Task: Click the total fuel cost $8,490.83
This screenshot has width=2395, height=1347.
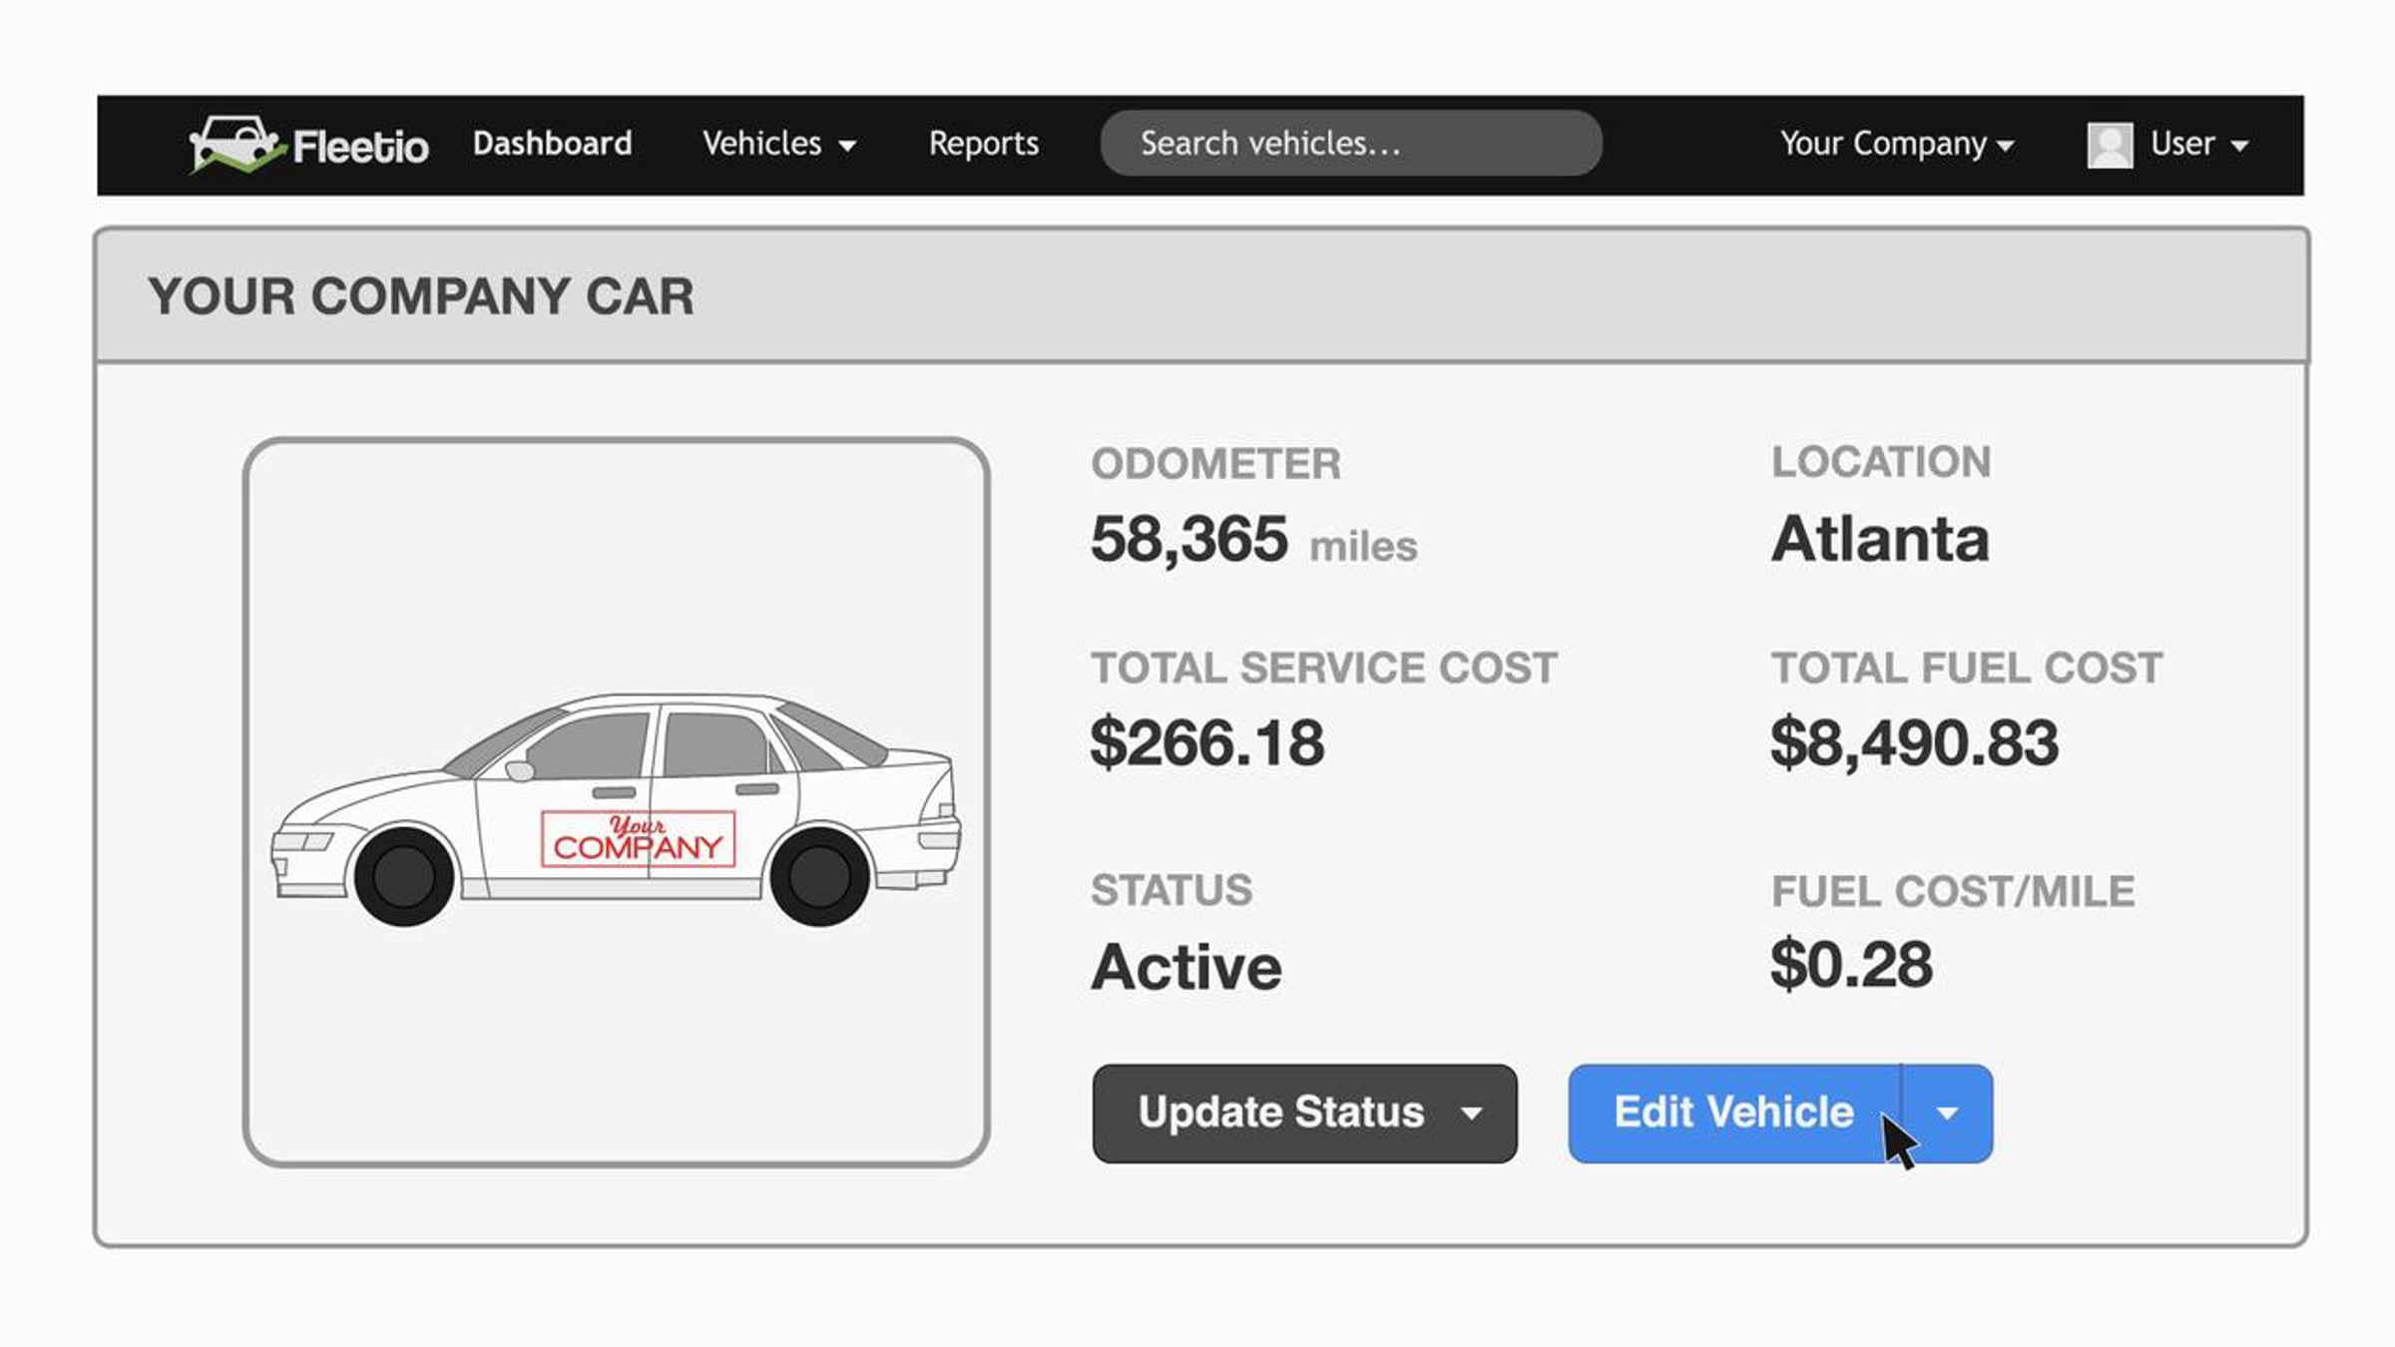Action: point(1914,743)
